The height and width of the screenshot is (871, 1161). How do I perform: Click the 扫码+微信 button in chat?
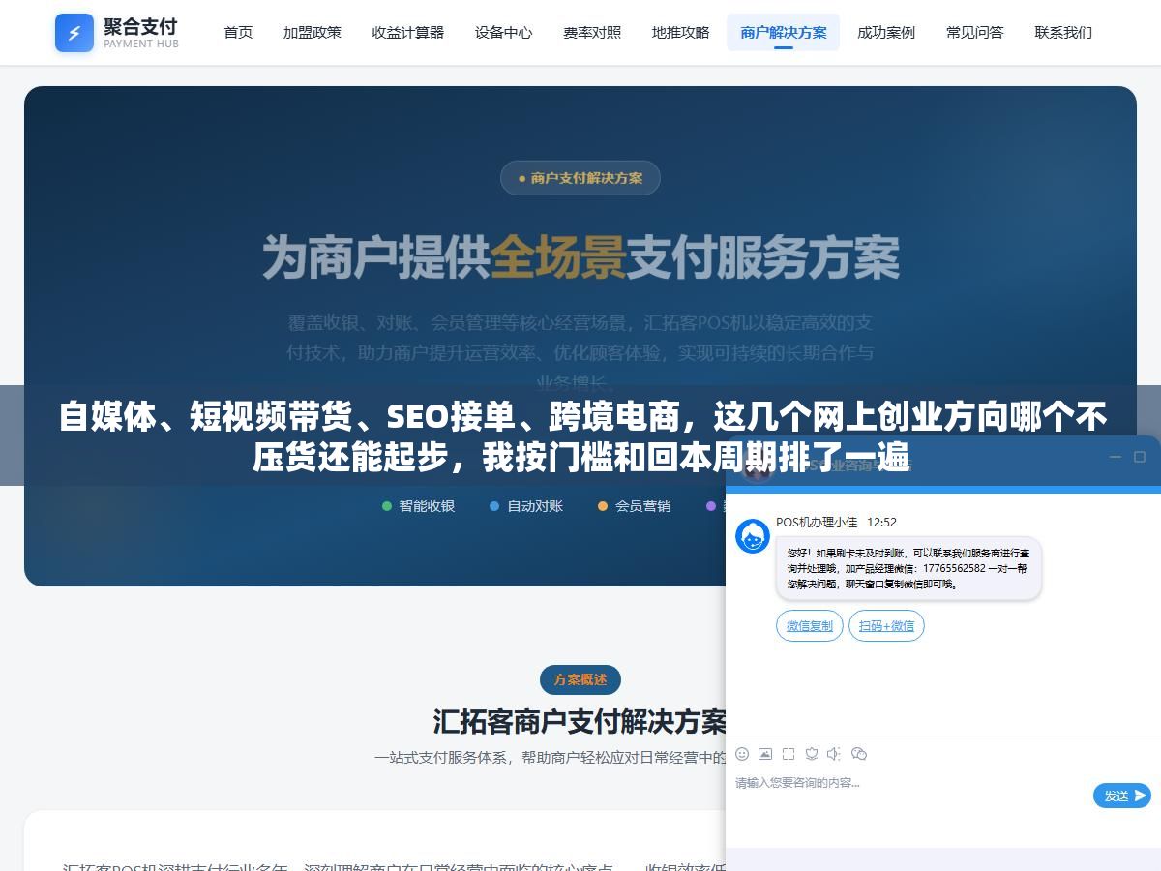coord(886,626)
